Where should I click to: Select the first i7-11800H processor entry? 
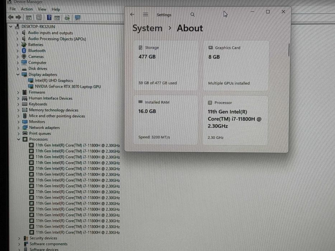(78, 145)
